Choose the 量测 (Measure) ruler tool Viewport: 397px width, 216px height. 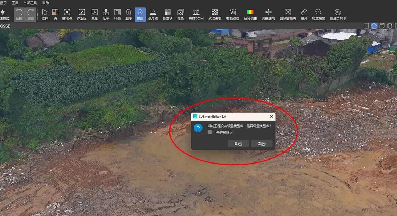coord(304,14)
